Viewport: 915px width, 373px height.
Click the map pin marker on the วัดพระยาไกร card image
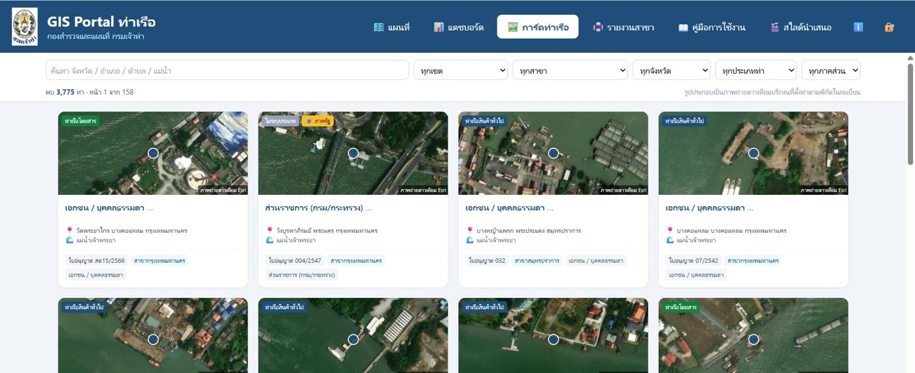coord(153,153)
